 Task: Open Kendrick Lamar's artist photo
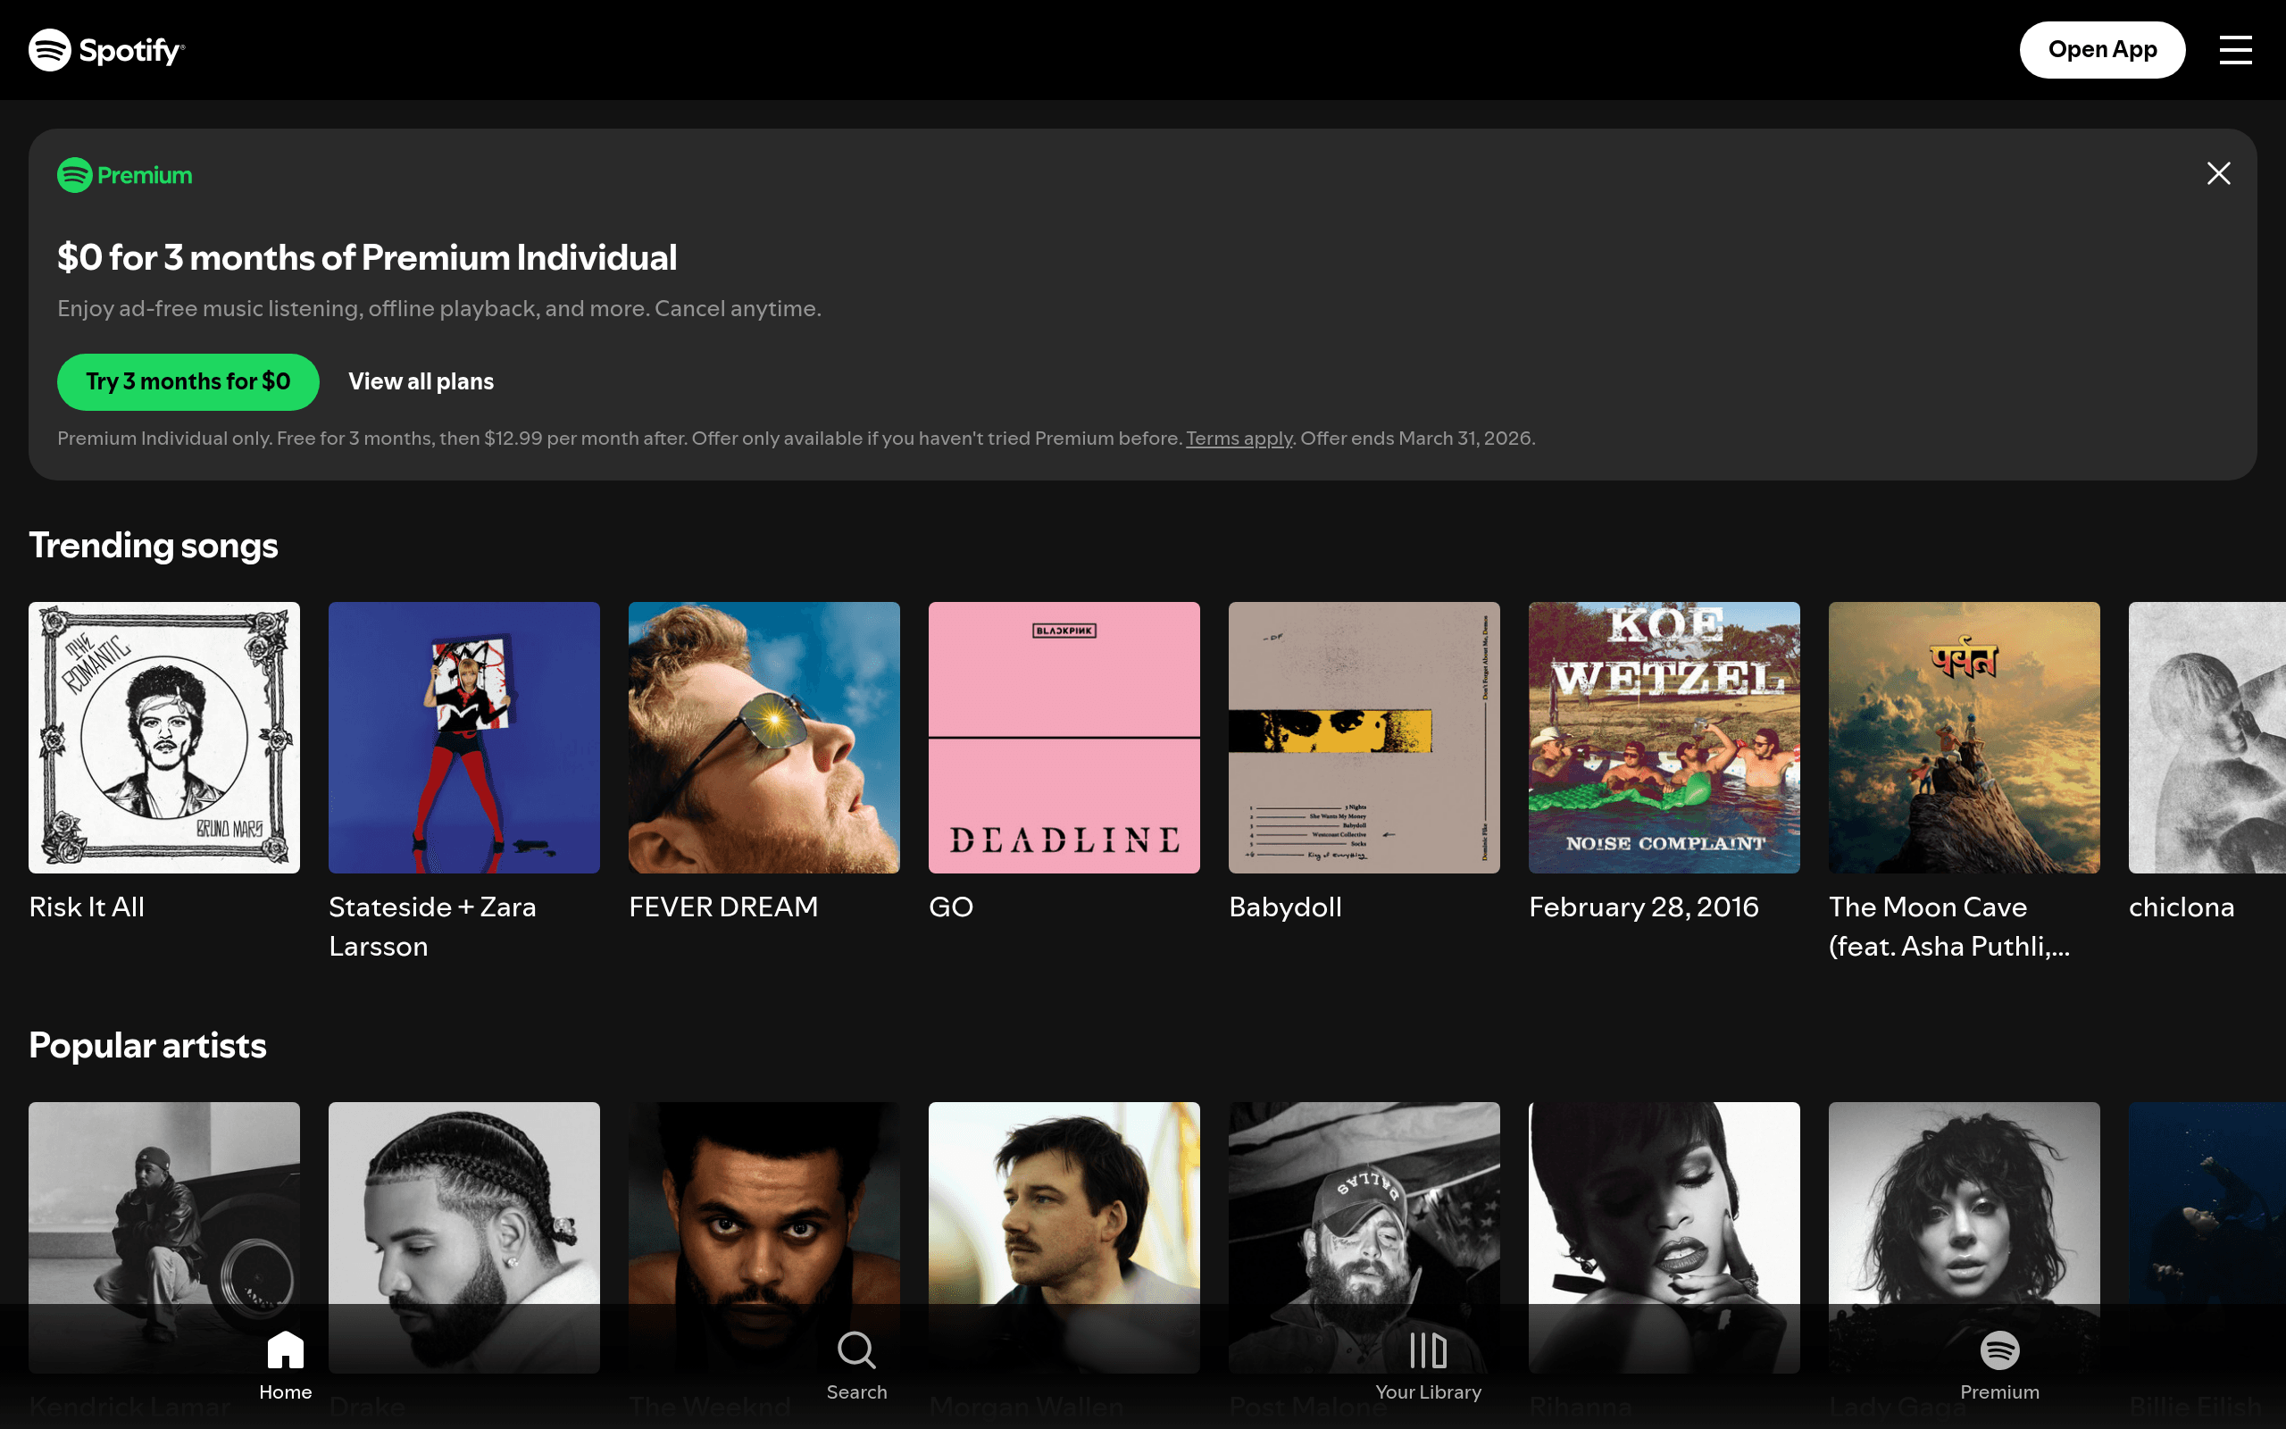pos(164,1237)
